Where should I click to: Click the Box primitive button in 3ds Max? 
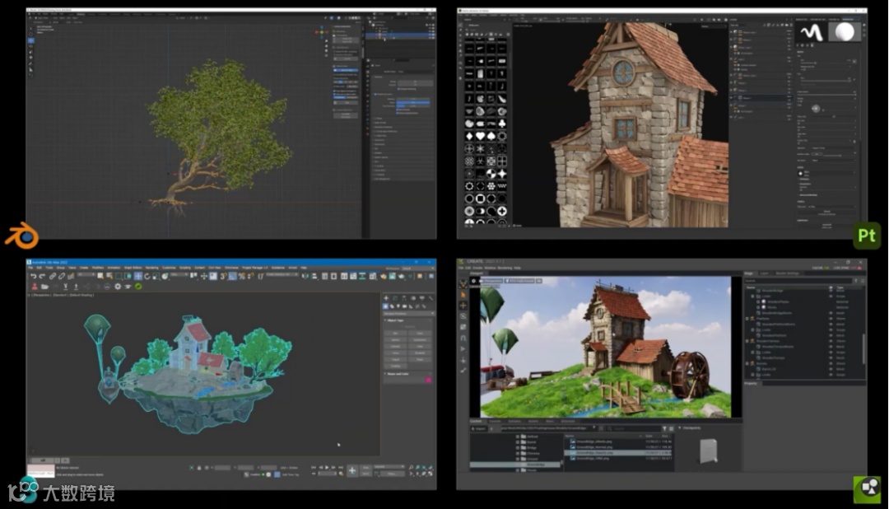tap(395, 333)
